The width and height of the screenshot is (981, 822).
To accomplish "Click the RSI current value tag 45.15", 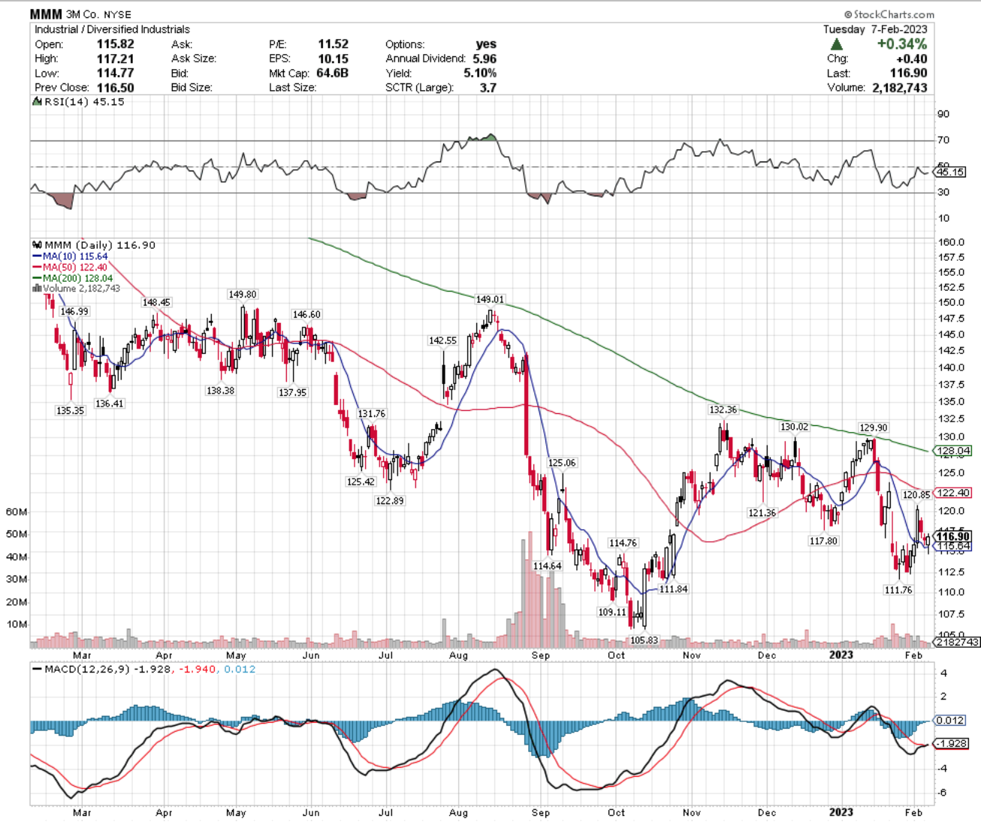I will pyautogui.click(x=950, y=172).
